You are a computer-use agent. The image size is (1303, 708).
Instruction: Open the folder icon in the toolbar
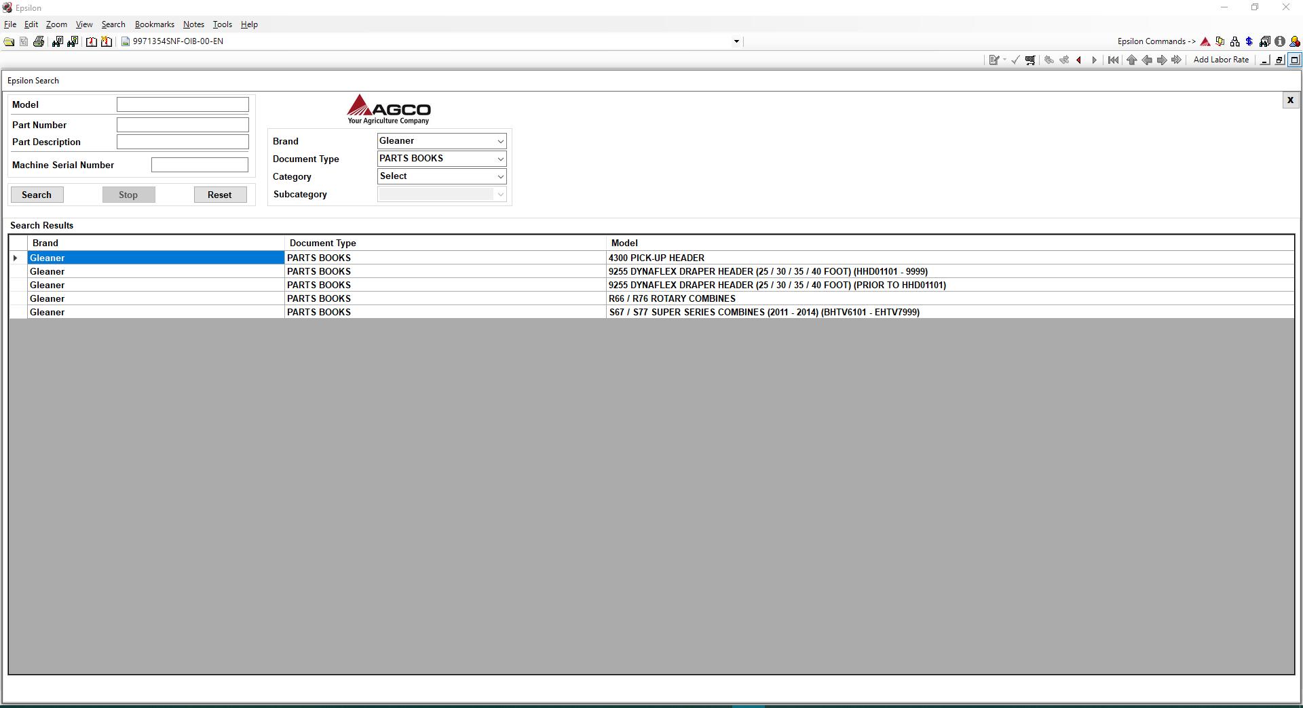click(9, 41)
